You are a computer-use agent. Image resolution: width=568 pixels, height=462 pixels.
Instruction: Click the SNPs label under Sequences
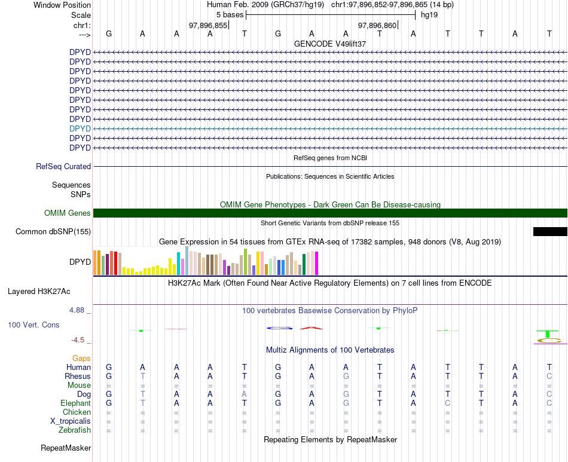81,194
